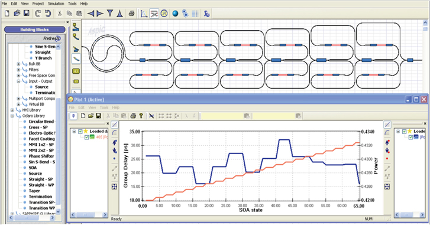Click the right-pointing blue triangle icon
The width and height of the screenshot is (430, 225).
click(100, 14)
